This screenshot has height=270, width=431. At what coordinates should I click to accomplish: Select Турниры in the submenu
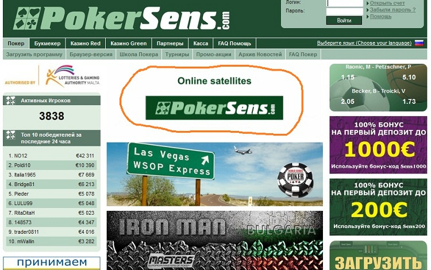(177, 55)
